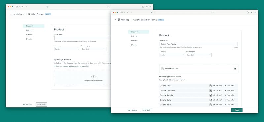Click file icon in Quiche Thin Italic row

click(211, 91)
